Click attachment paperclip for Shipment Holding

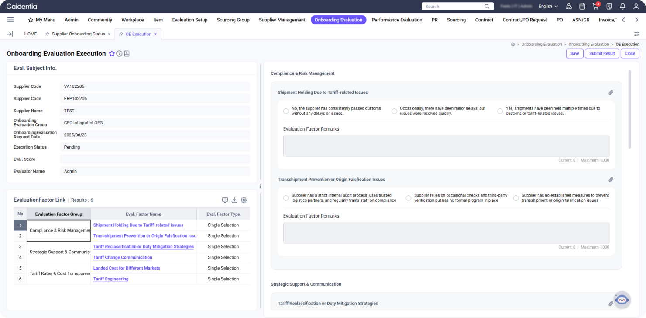point(611,93)
